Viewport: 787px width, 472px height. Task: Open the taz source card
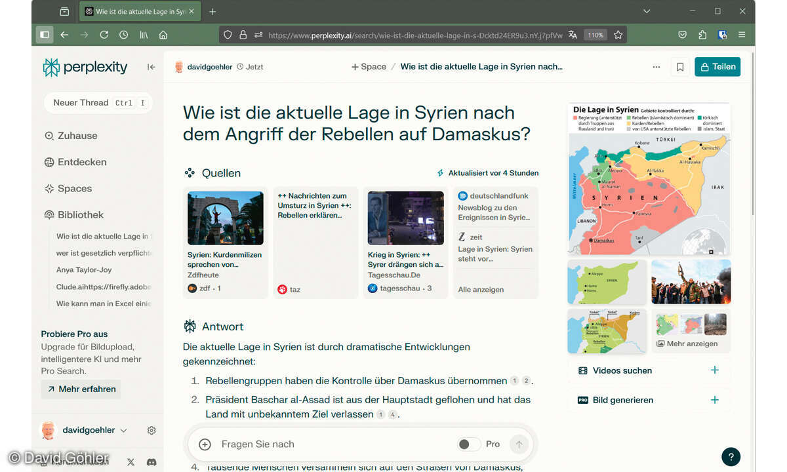click(315, 243)
